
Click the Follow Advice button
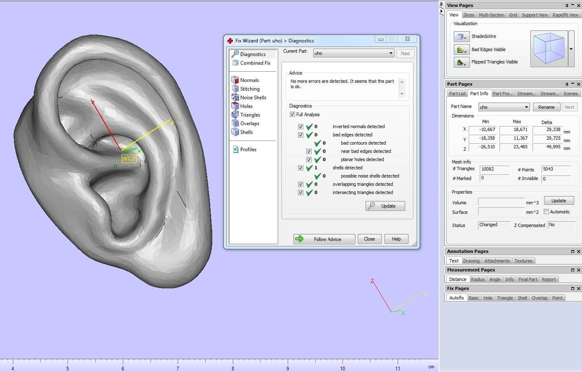(x=324, y=239)
